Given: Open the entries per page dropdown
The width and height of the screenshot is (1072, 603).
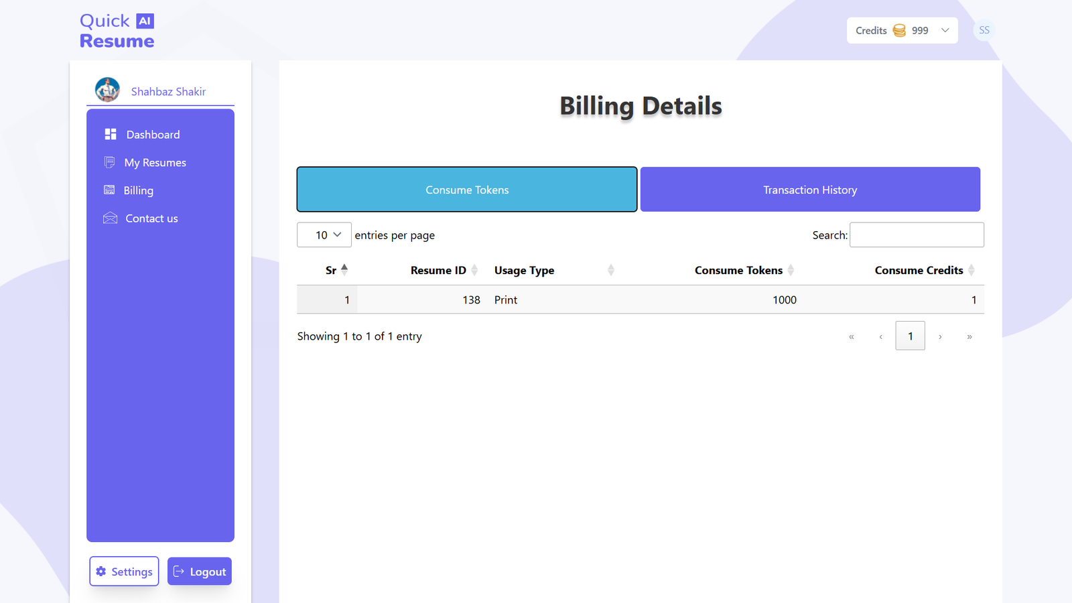Looking at the screenshot, I should pyautogui.click(x=324, y=235).
